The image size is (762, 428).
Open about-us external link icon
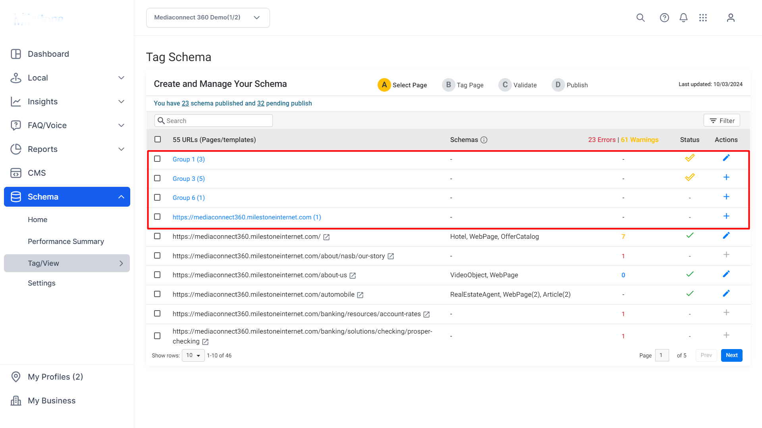353,276
